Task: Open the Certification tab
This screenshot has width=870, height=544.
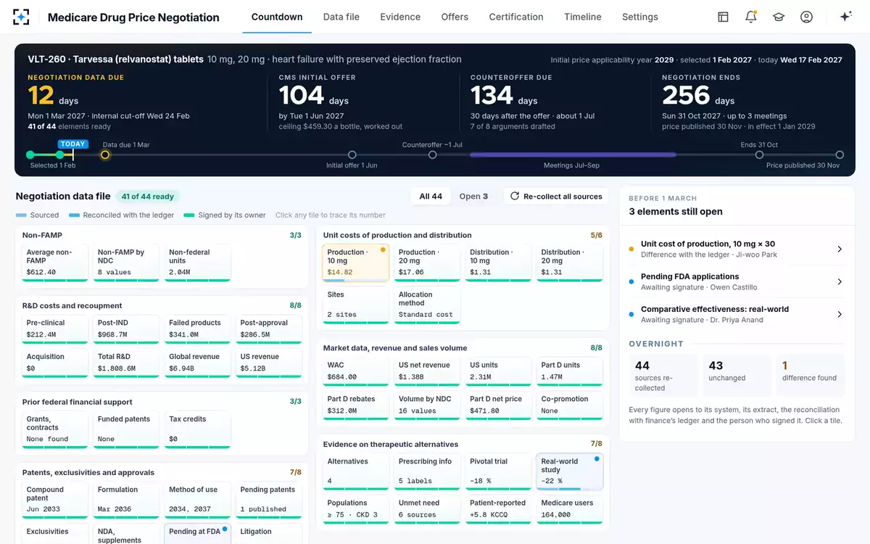Action: (x=516, y=17)
